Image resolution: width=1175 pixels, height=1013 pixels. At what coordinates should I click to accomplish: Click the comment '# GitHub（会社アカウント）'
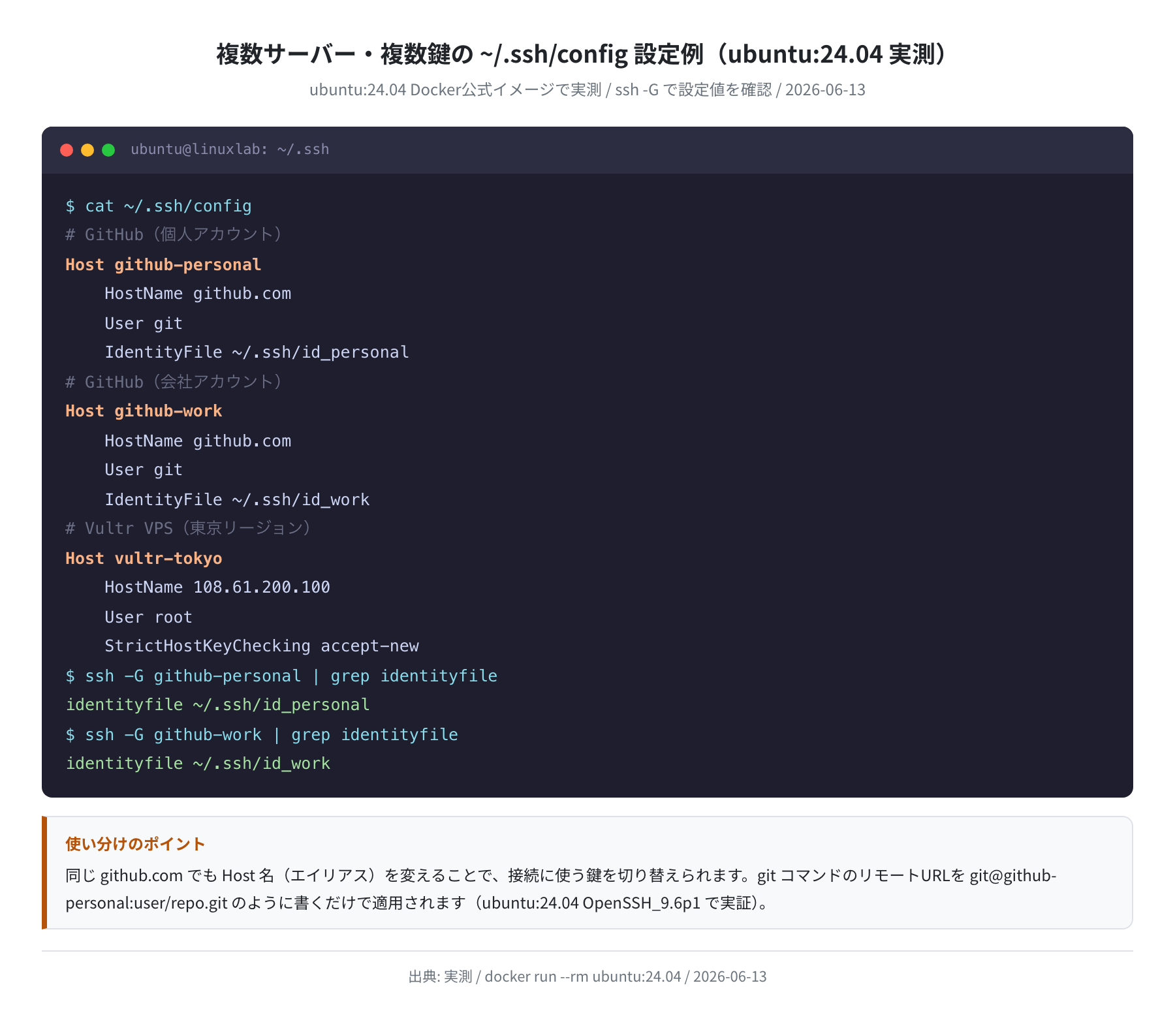tap(175, 382)
